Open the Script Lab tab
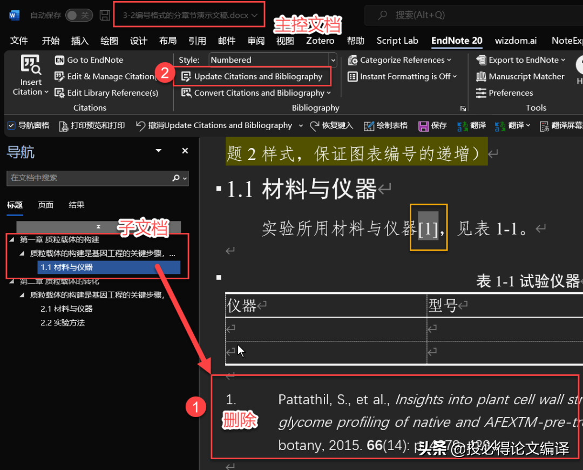The height and width of the screenshot is (470, 583). 397,41
